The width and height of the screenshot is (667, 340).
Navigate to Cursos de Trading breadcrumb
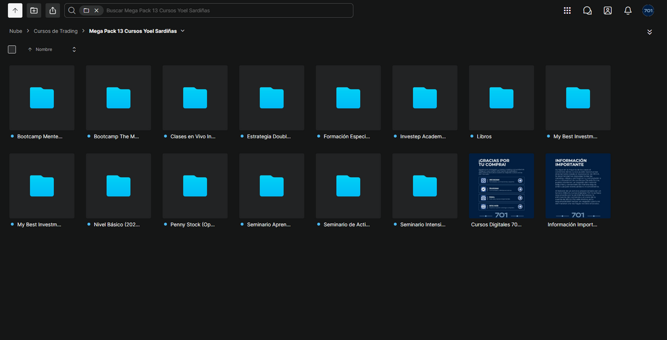(x=56, y=31)
